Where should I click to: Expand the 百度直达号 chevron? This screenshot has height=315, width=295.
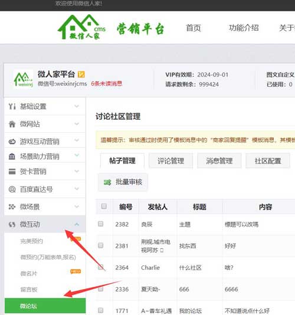click(x=77, y=189)
